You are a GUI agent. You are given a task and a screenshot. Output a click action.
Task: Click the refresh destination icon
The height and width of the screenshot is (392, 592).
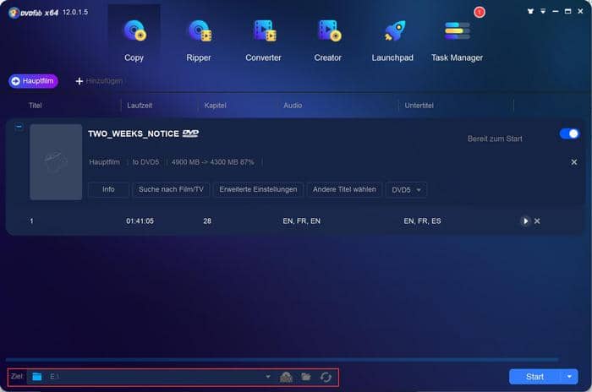326,377
